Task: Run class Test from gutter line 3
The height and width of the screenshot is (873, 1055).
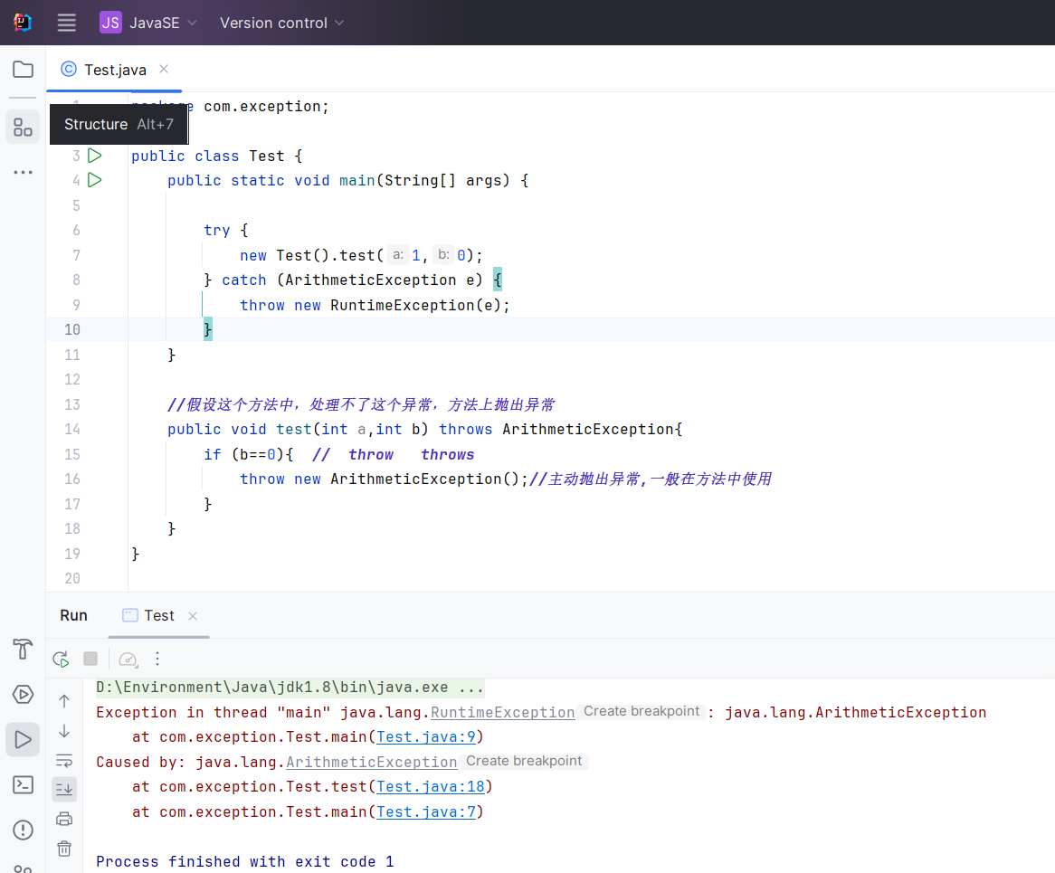Action: [x=95, y=156]
